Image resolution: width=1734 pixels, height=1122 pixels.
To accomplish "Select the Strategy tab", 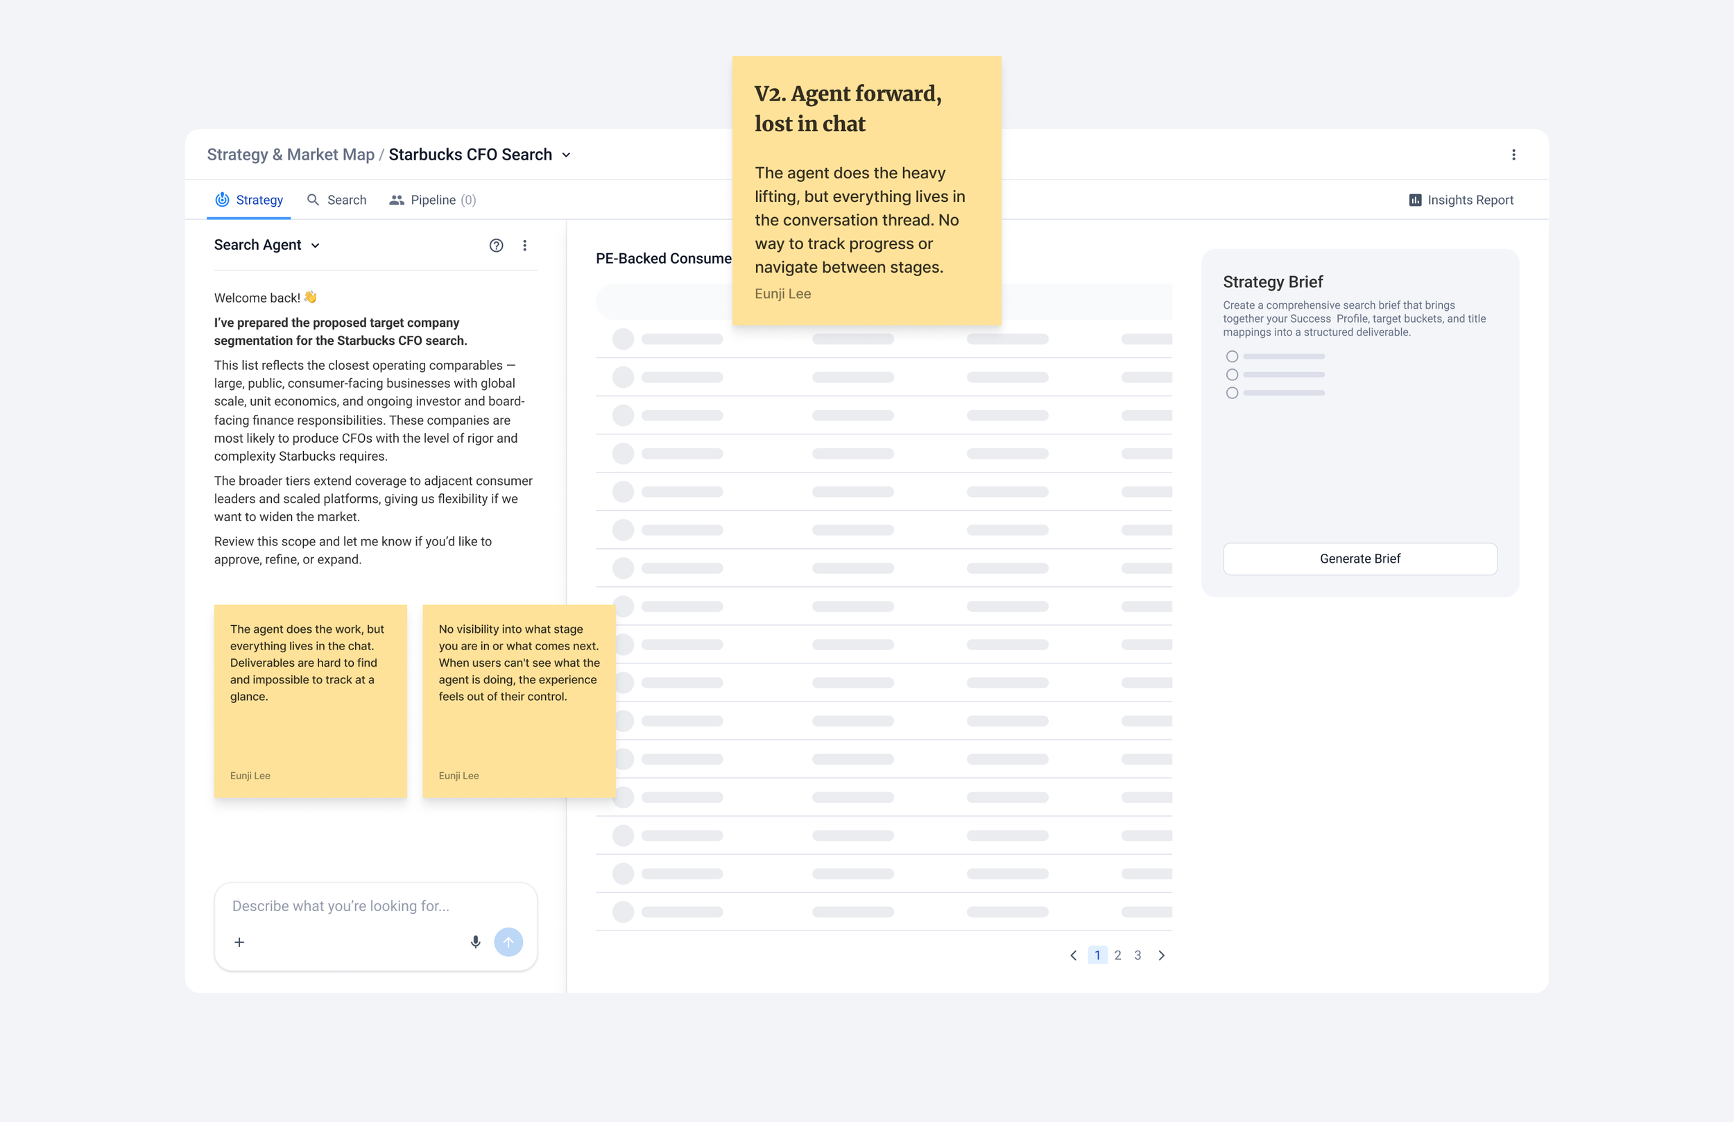I will coord(249,201).
